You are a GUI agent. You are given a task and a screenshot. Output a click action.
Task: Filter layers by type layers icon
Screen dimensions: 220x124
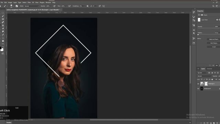tap(215, 73)
